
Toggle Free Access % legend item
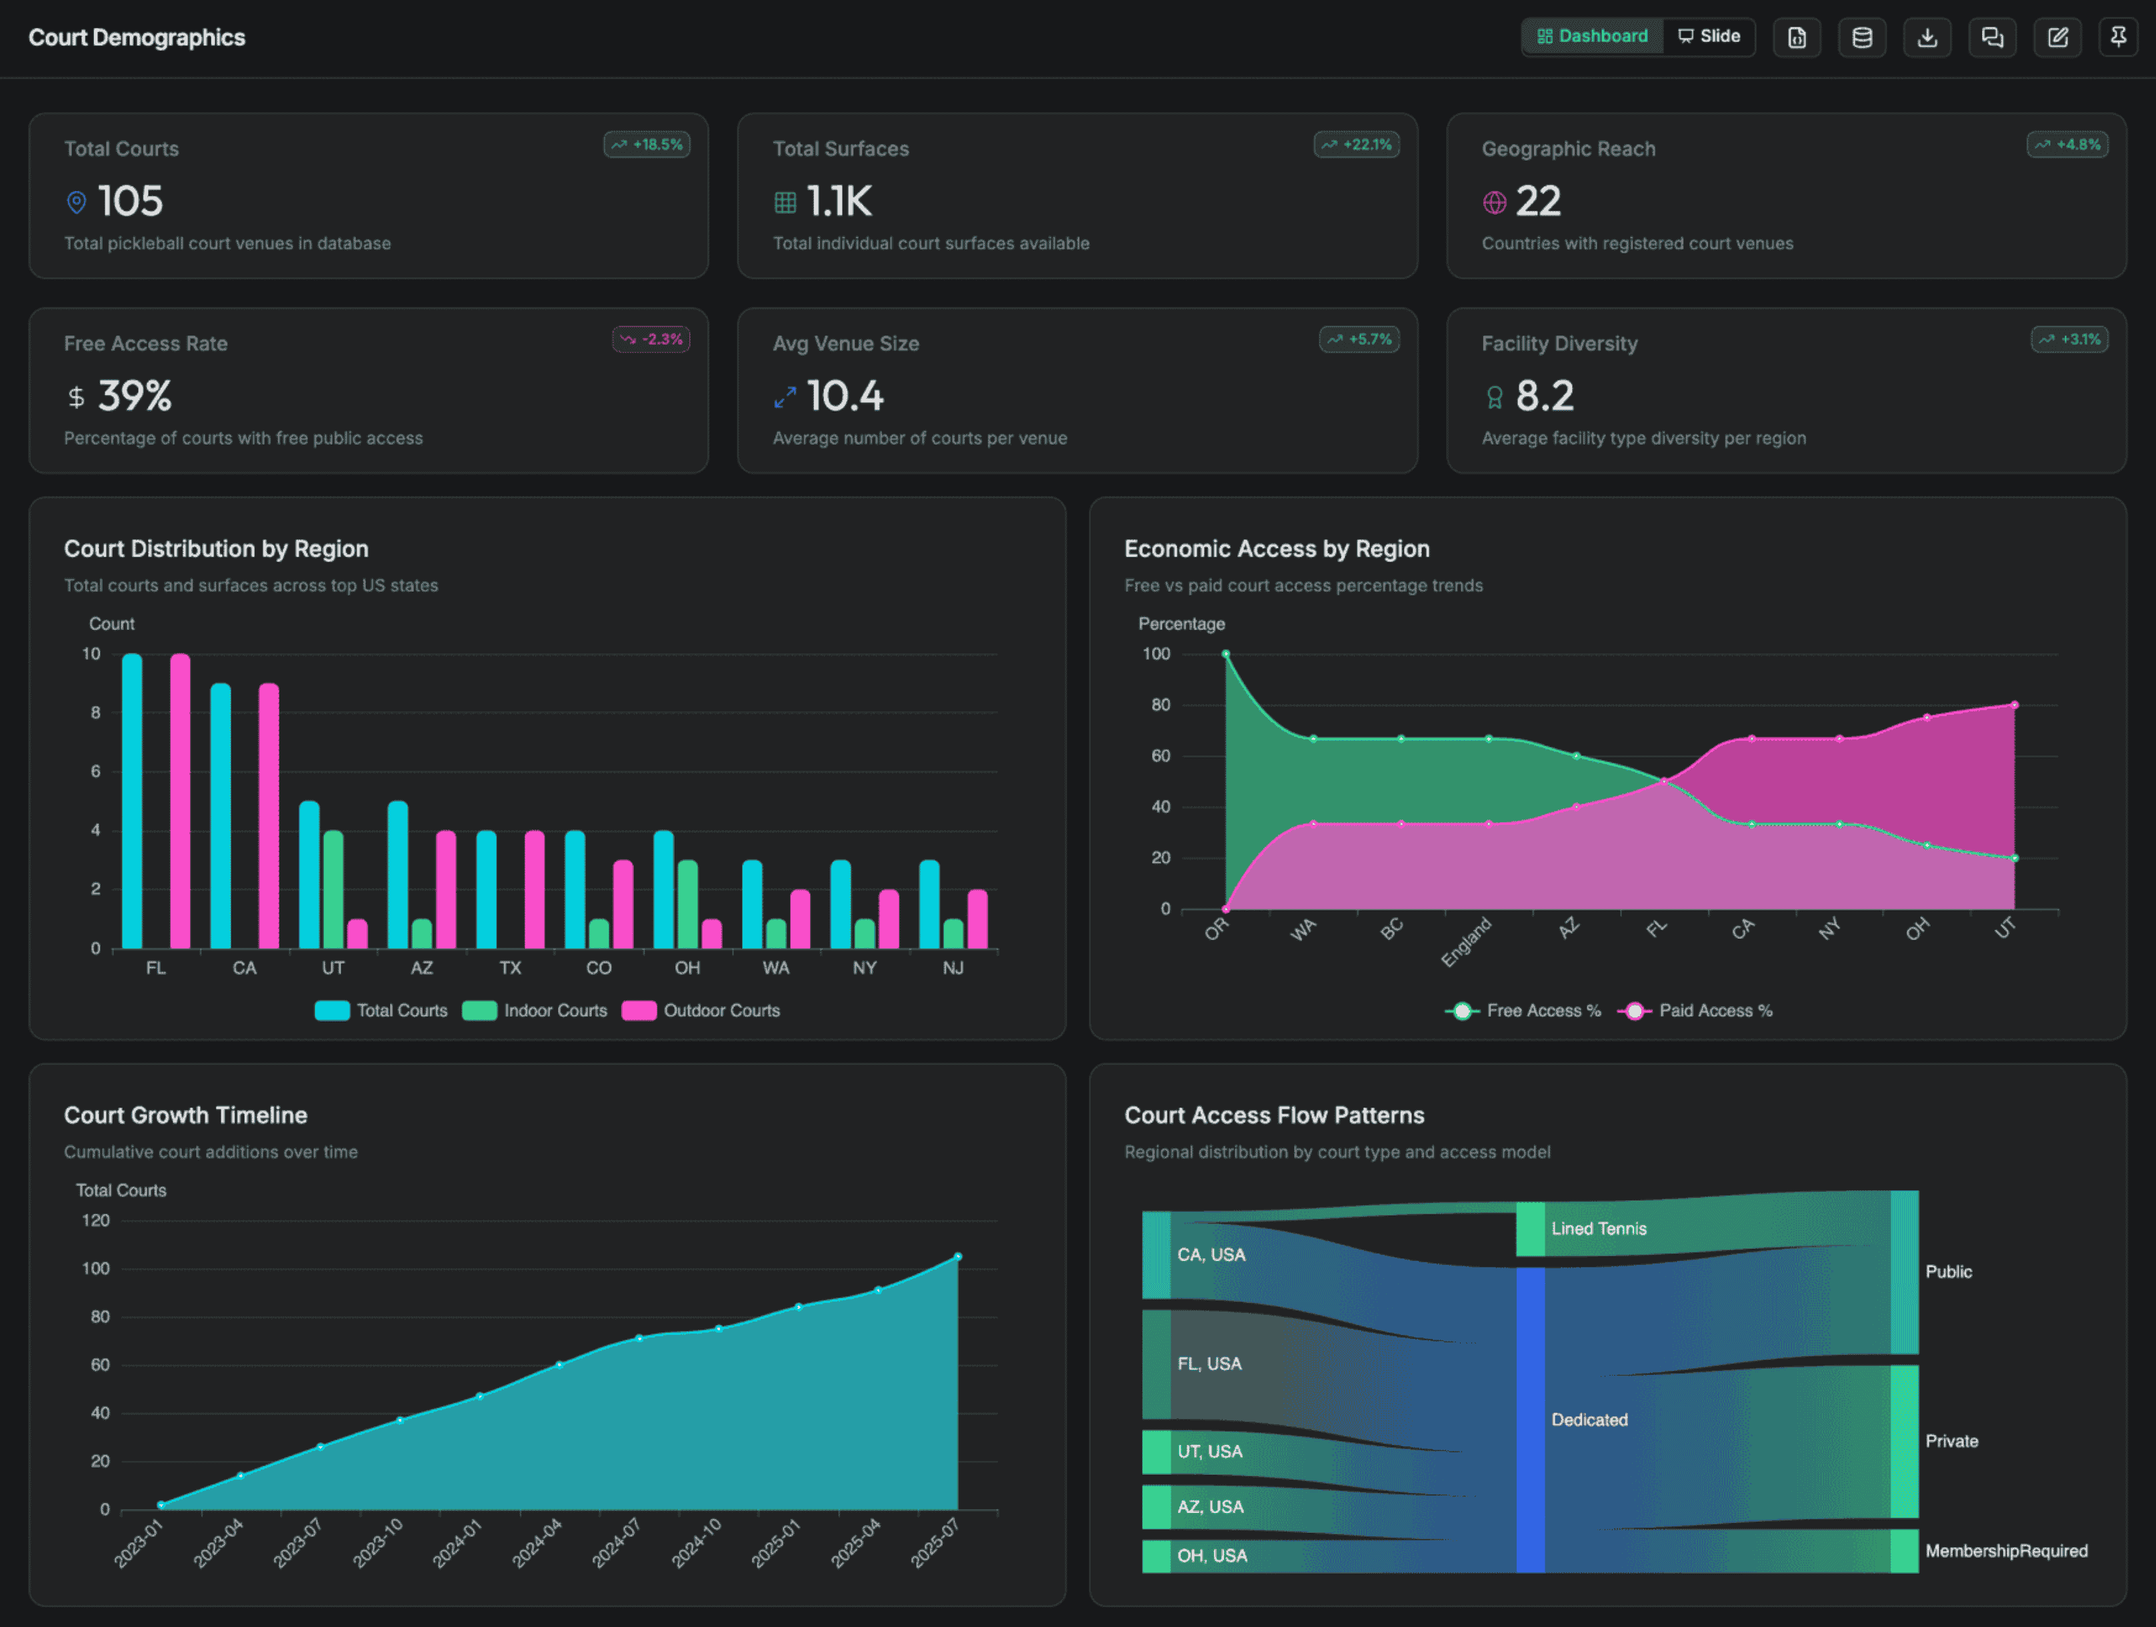(x=1523, y=1010)
